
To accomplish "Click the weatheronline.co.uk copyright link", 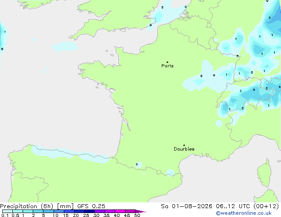I will point(244,213).
